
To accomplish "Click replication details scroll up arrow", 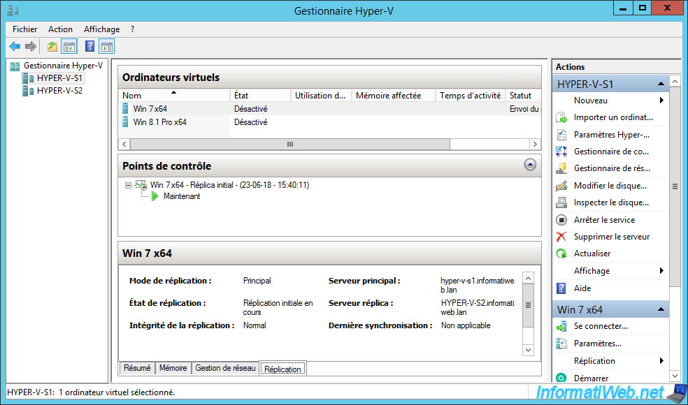I will pyautogui.click(x=529, y=278).
